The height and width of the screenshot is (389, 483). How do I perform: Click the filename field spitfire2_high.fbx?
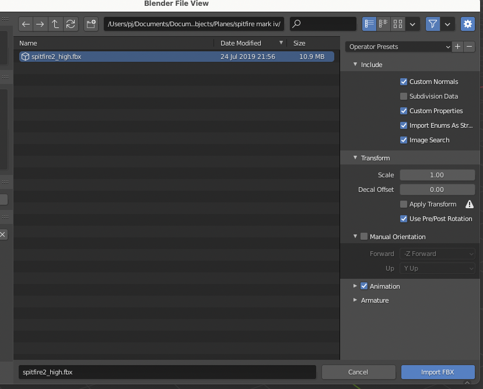(x=167, y=372)
